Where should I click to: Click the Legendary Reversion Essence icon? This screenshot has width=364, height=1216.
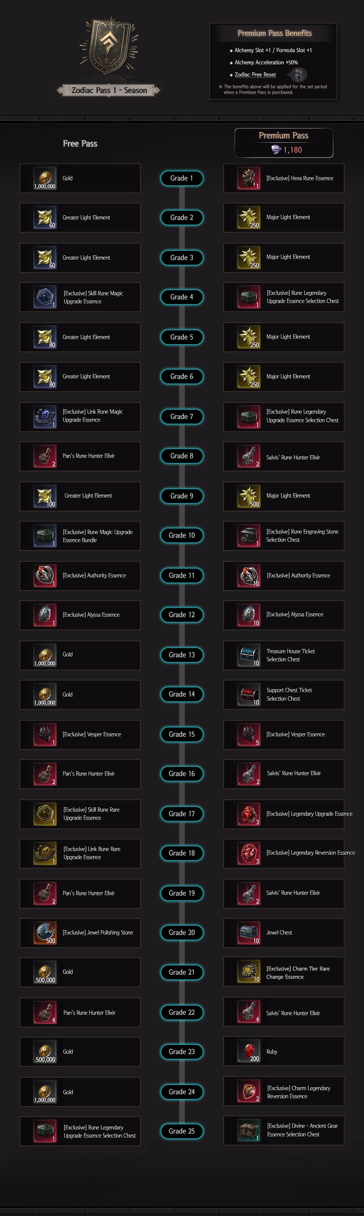pos(249,853)
